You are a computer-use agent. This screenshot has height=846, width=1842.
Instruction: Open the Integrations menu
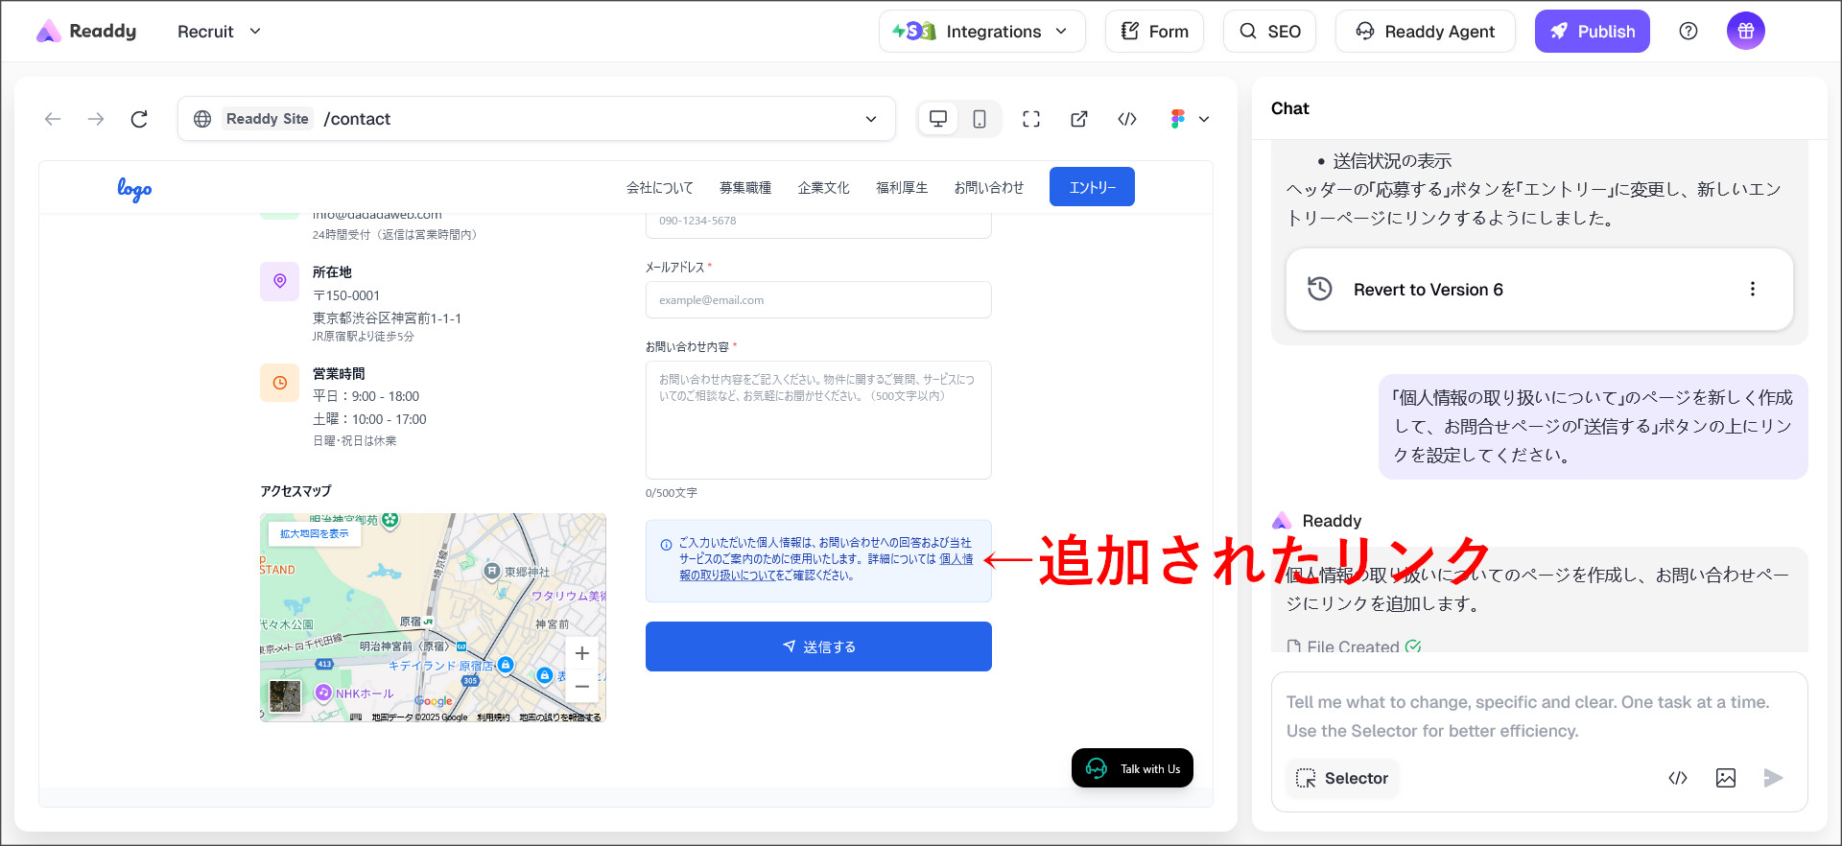(x=981, y=32)
